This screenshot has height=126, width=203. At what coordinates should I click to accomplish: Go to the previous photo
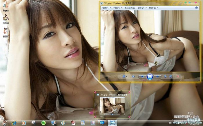(x=142, y=77)
